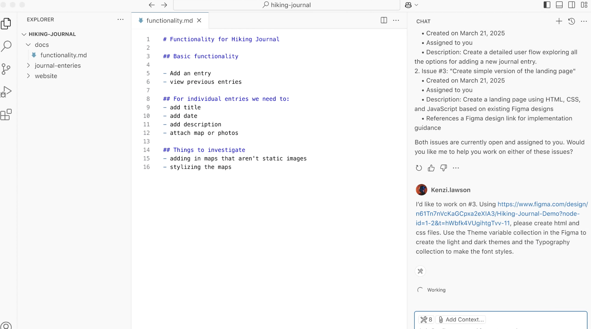Click the 'For individual entries we need to' heading
This screenshot has height=329, width=591.
tap(226, 99)
